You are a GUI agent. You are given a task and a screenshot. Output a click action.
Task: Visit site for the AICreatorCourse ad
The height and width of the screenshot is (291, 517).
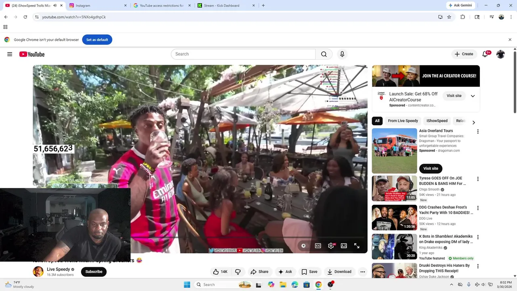point(454,96)
